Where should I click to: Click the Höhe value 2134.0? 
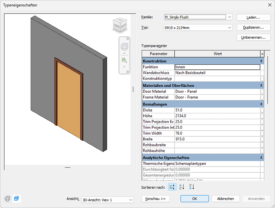[x=217, y=116]
